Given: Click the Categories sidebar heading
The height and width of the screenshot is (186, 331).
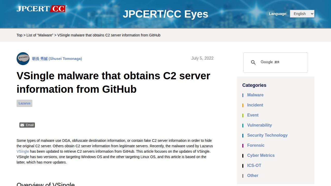Looking at the screenshot, I should tap(254, 85).
